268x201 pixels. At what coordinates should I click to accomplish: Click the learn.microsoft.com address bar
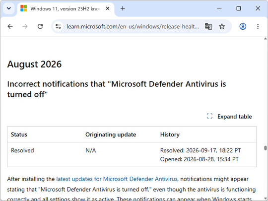point(133,26)
